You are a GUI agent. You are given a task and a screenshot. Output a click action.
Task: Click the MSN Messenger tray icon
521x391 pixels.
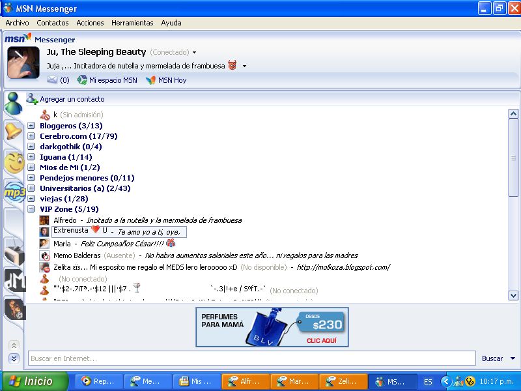(x=459, y=381)
